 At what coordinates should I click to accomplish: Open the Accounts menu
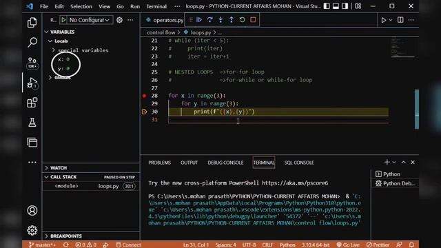click(32, 210)
